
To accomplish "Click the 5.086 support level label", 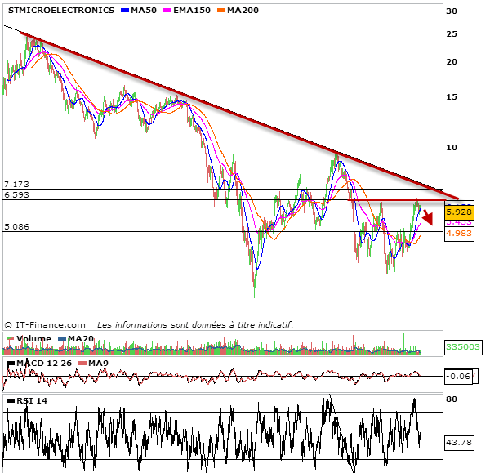I will (x=16, y=227).
